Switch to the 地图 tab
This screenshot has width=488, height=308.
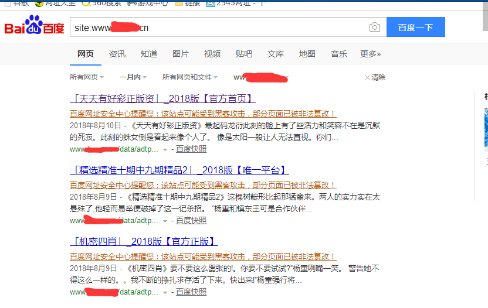coord(307,54)
